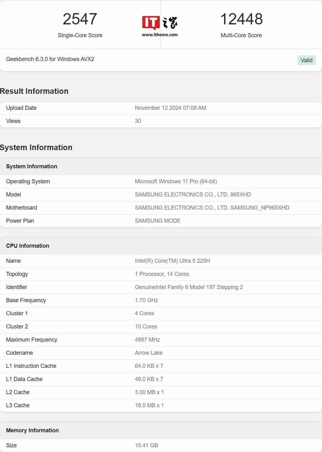Image resolution: width=322 pixels, height=452 pixels.
Task: Click the upload date November 12 2024 value
Action: 170,108
